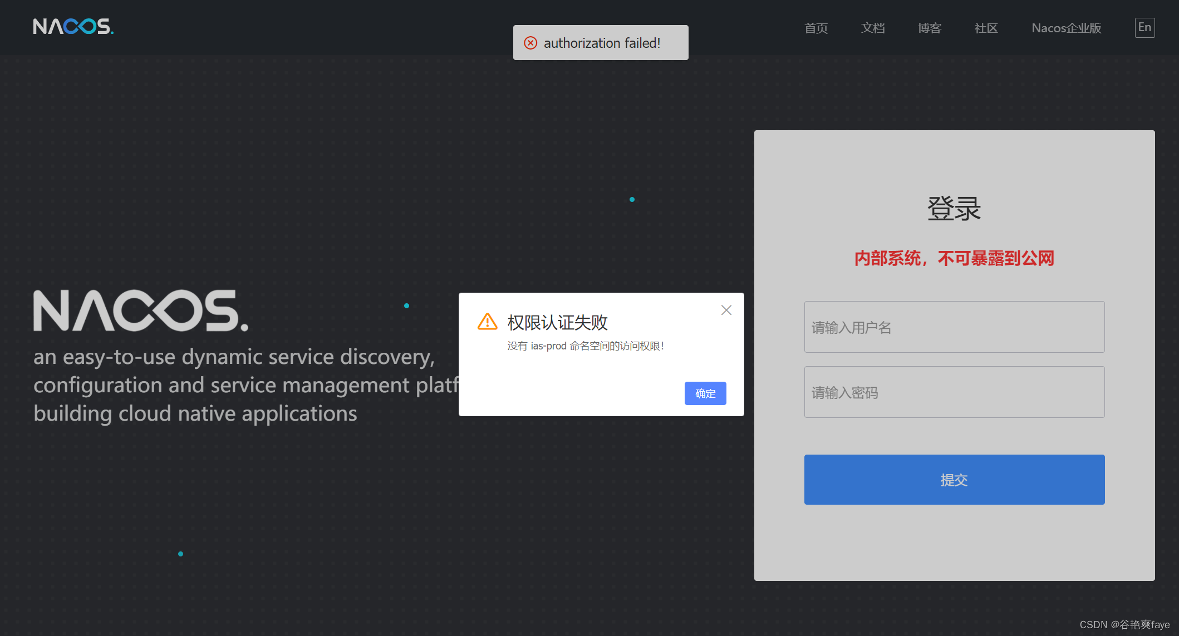The height and width of the screenshot is (636, 1179).
Task: Go to the 博客 blog link
Action: click(929, 28)
